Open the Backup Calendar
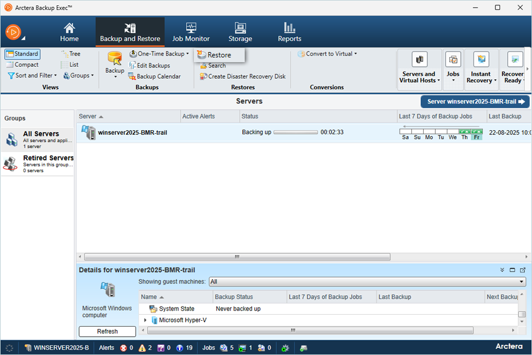532x355 pixels. click(x=154, y=76)
